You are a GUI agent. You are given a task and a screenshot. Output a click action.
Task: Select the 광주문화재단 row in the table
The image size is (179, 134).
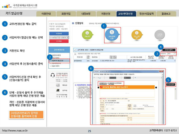pos(124,61)
